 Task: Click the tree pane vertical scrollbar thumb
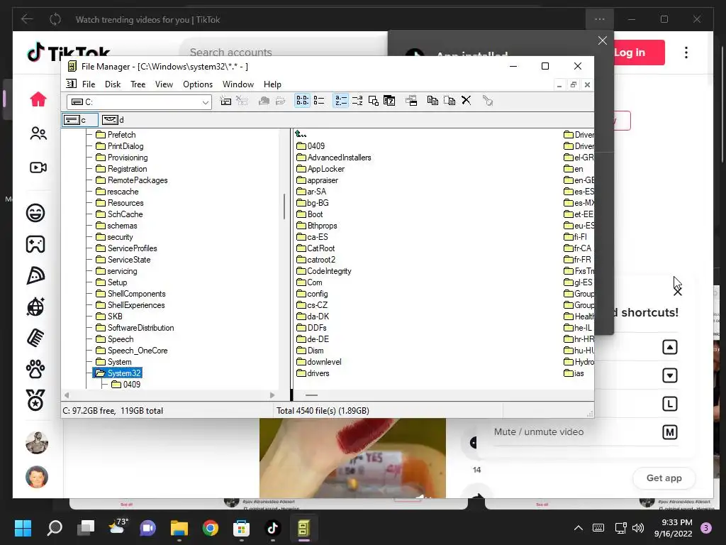[x=284, y=207]
